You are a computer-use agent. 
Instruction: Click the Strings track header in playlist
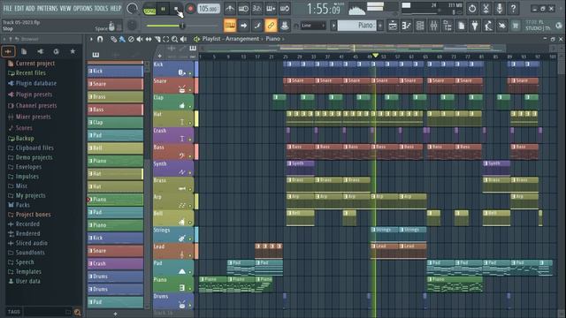173,234
